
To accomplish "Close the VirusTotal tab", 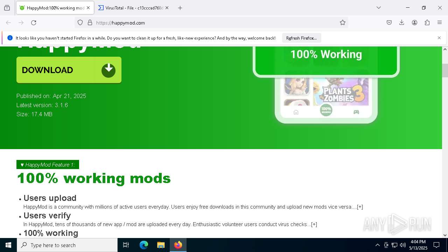I will coord(167,8).
